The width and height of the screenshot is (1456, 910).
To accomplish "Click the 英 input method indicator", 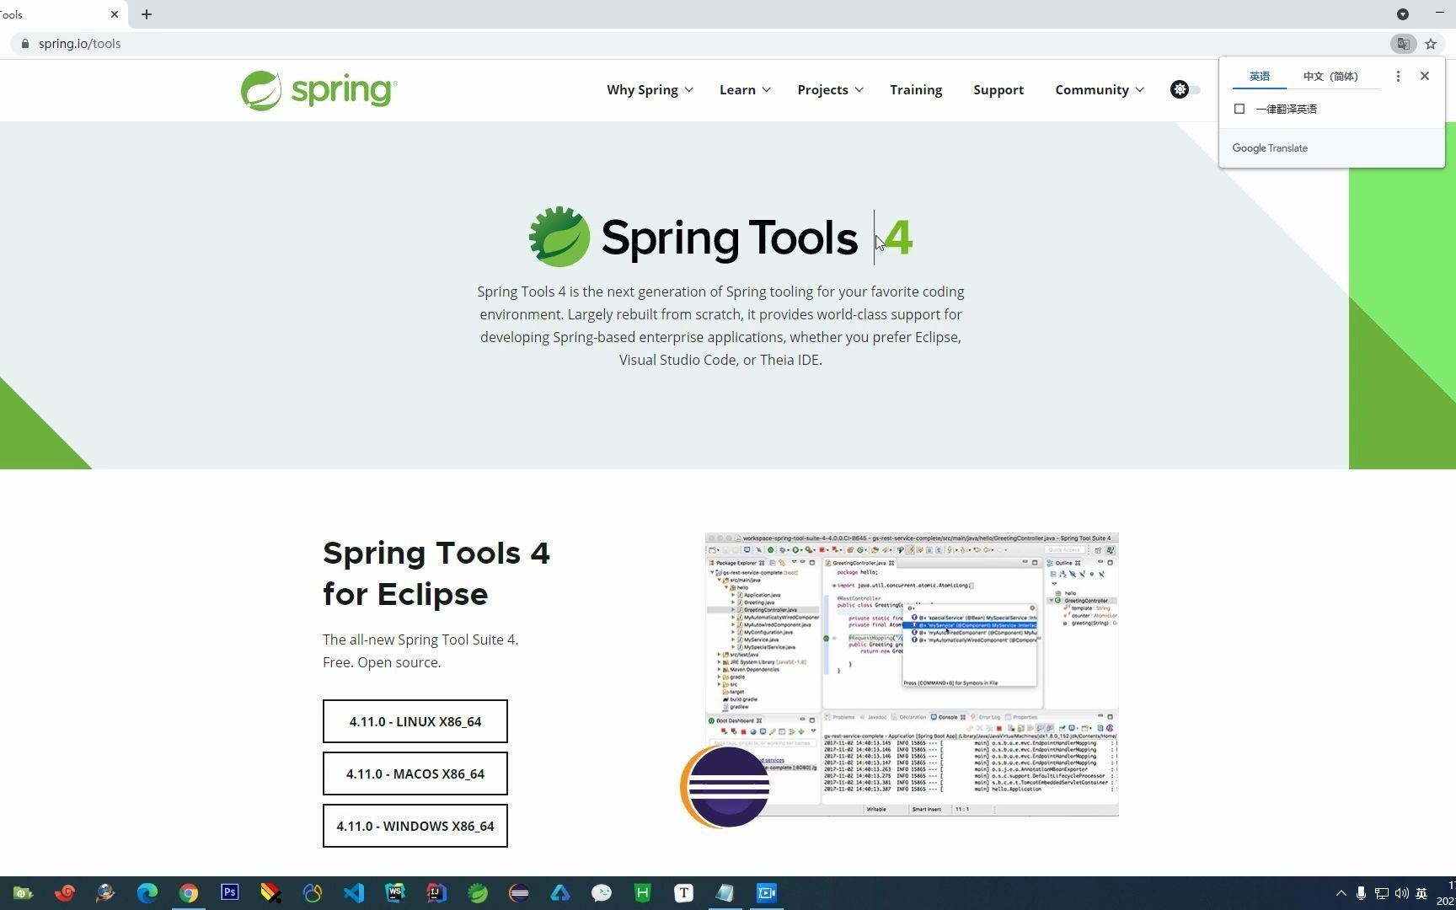I will pos(1421,893).
